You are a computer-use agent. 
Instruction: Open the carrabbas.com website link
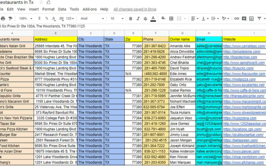coord(244,46)
